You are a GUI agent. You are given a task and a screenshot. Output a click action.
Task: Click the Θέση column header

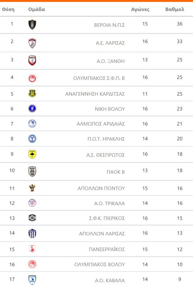8,9
